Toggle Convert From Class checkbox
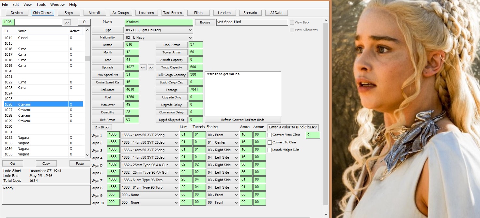This screenshot has height=218, width=480. (x=270, y=135)
